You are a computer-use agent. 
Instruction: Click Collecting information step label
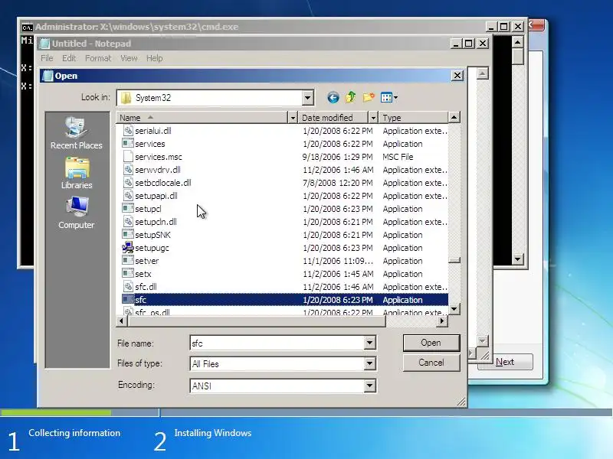(x=74, y=432)
